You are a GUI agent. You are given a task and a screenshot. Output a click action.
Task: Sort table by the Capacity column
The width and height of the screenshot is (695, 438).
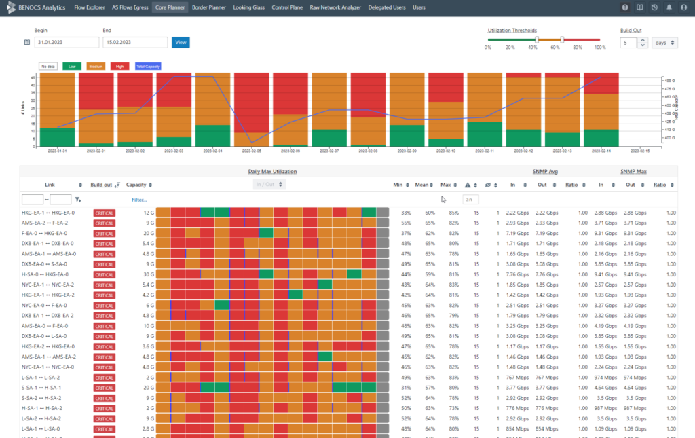(x=138, y=185)
